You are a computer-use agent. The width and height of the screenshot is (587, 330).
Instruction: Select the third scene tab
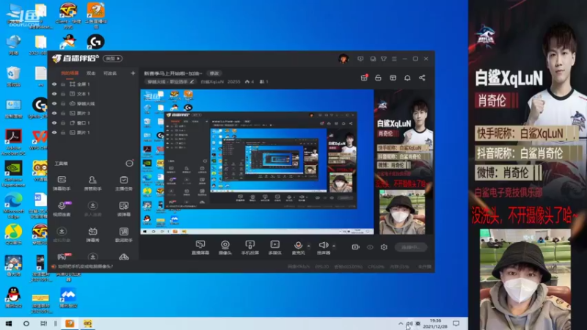(109, 73)
